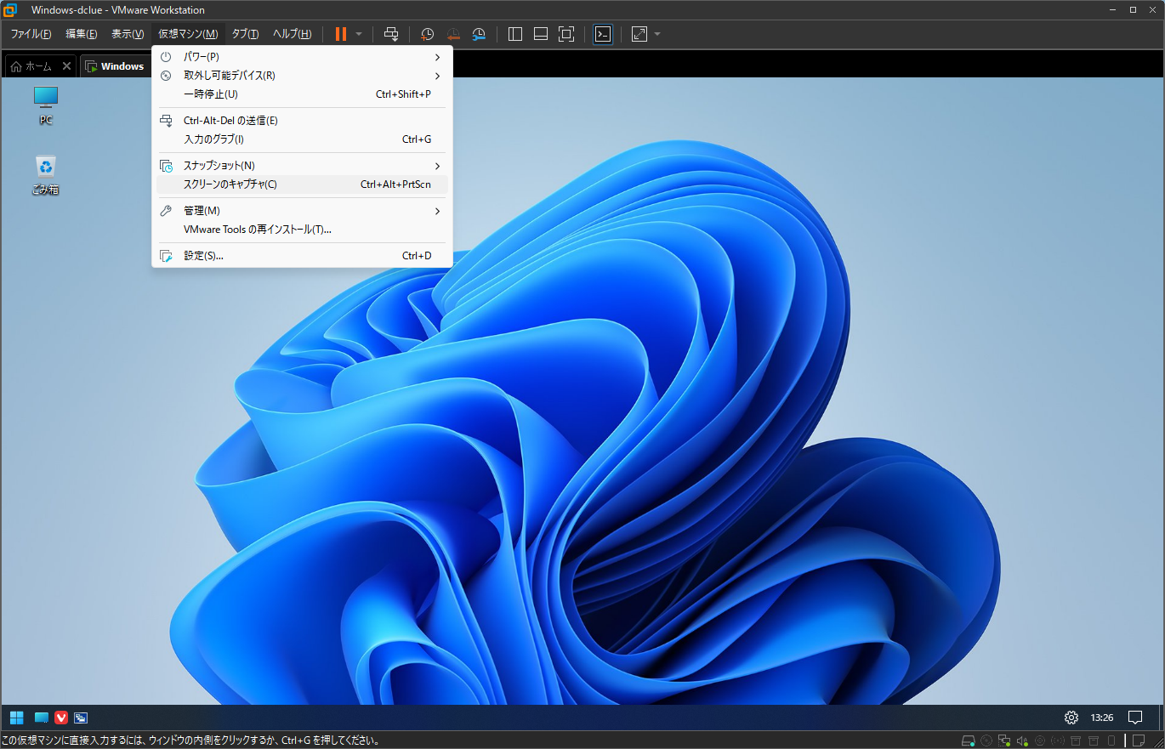Open the 表示(V) menu in menu bar
1165x749 pixels.
pos(128,34)
